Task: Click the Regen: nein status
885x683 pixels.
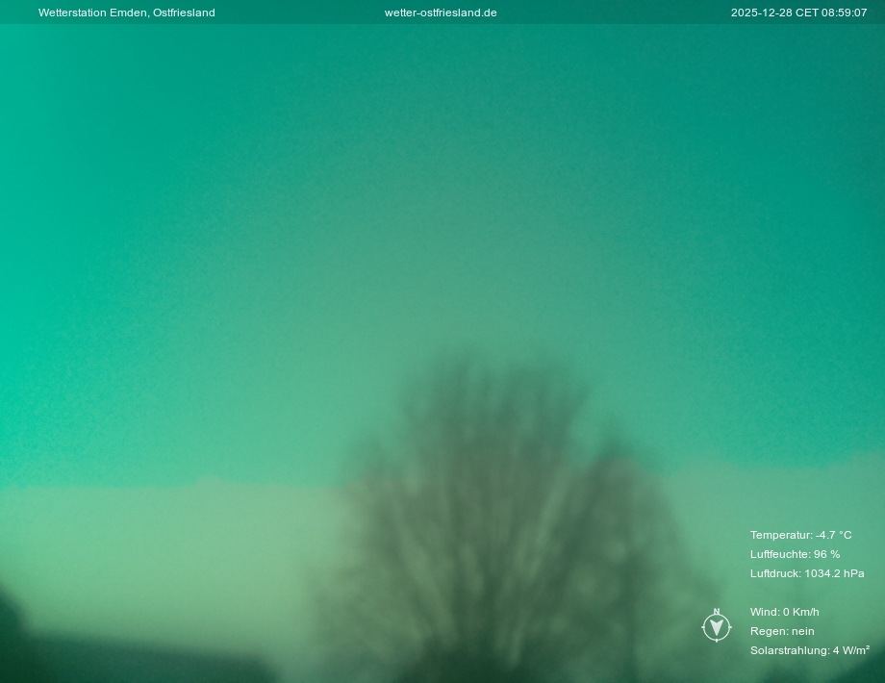Action: tap(782, 631)
